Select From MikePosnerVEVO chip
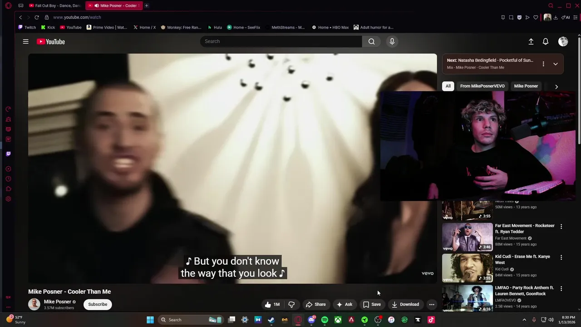The width and height of the screenshot is (581, 327). coord(482,86)
